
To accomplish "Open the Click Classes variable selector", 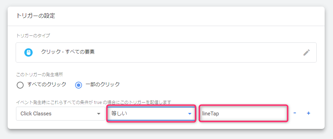I will click(x=60, y=114).
